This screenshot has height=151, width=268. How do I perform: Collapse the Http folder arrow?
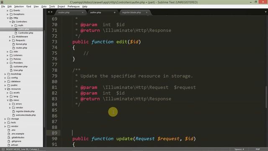pos(8,18)
